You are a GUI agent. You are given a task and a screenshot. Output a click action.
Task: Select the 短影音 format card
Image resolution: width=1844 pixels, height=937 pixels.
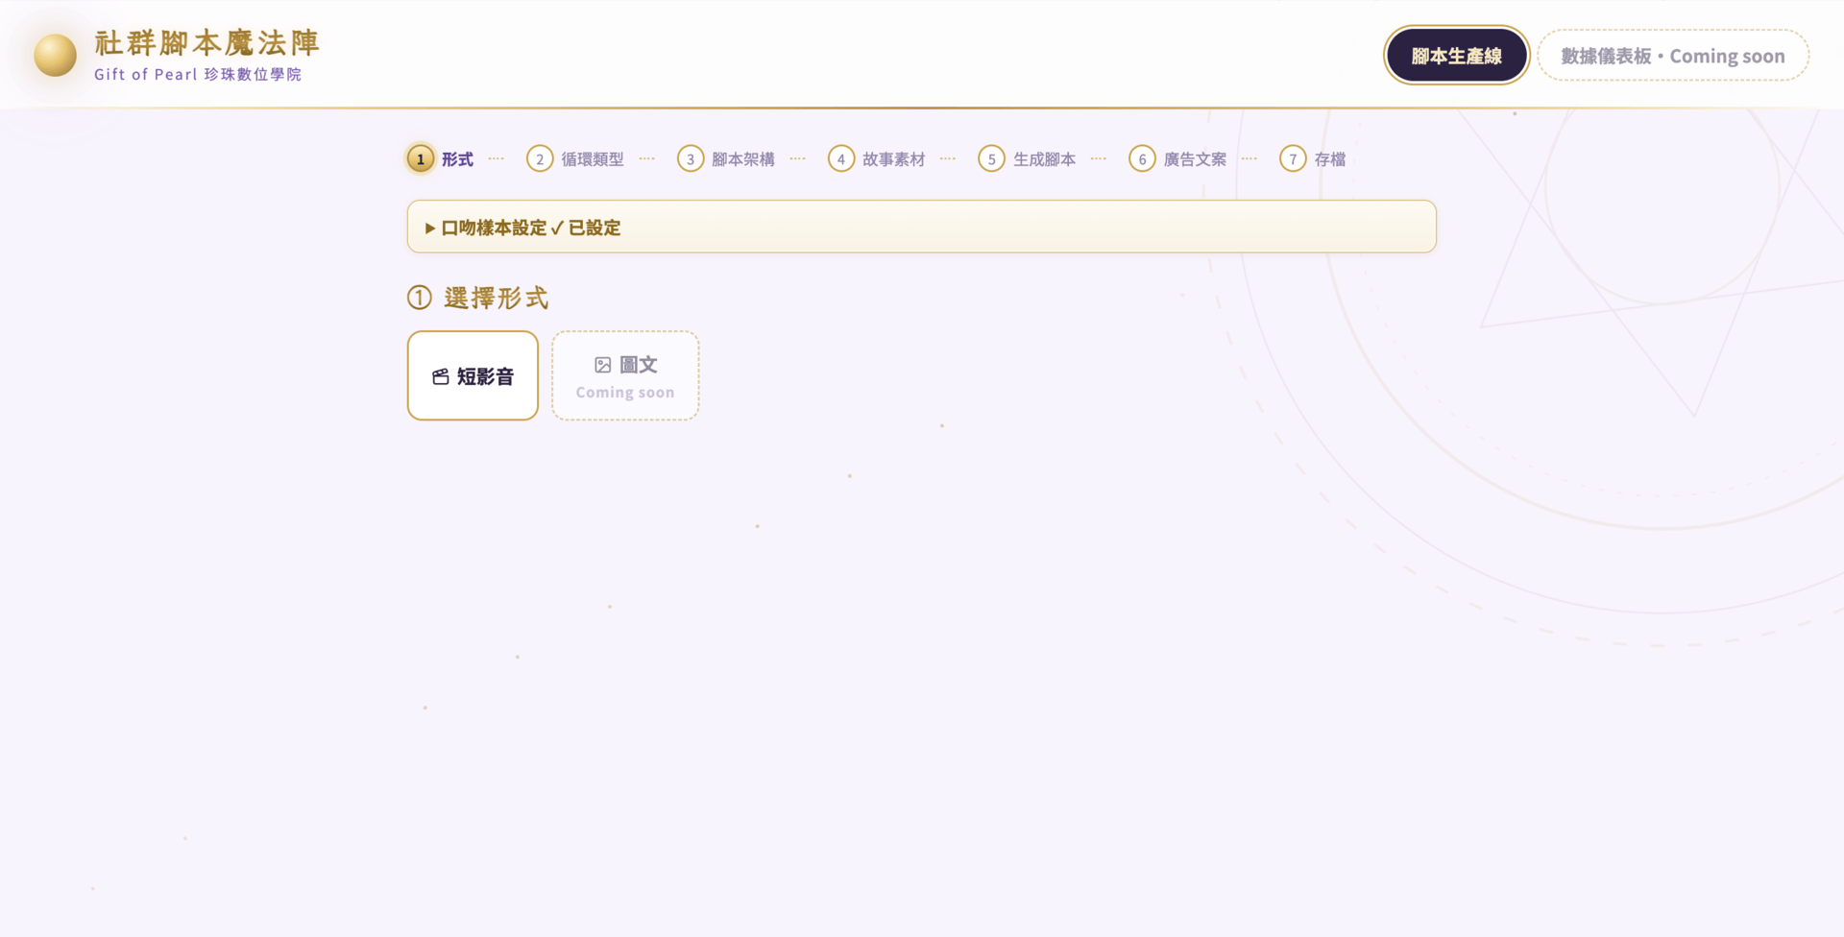(x=473, y=375)
